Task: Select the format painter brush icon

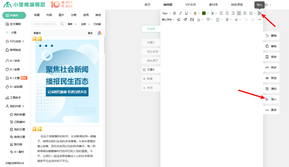Action: click(185, 19)
